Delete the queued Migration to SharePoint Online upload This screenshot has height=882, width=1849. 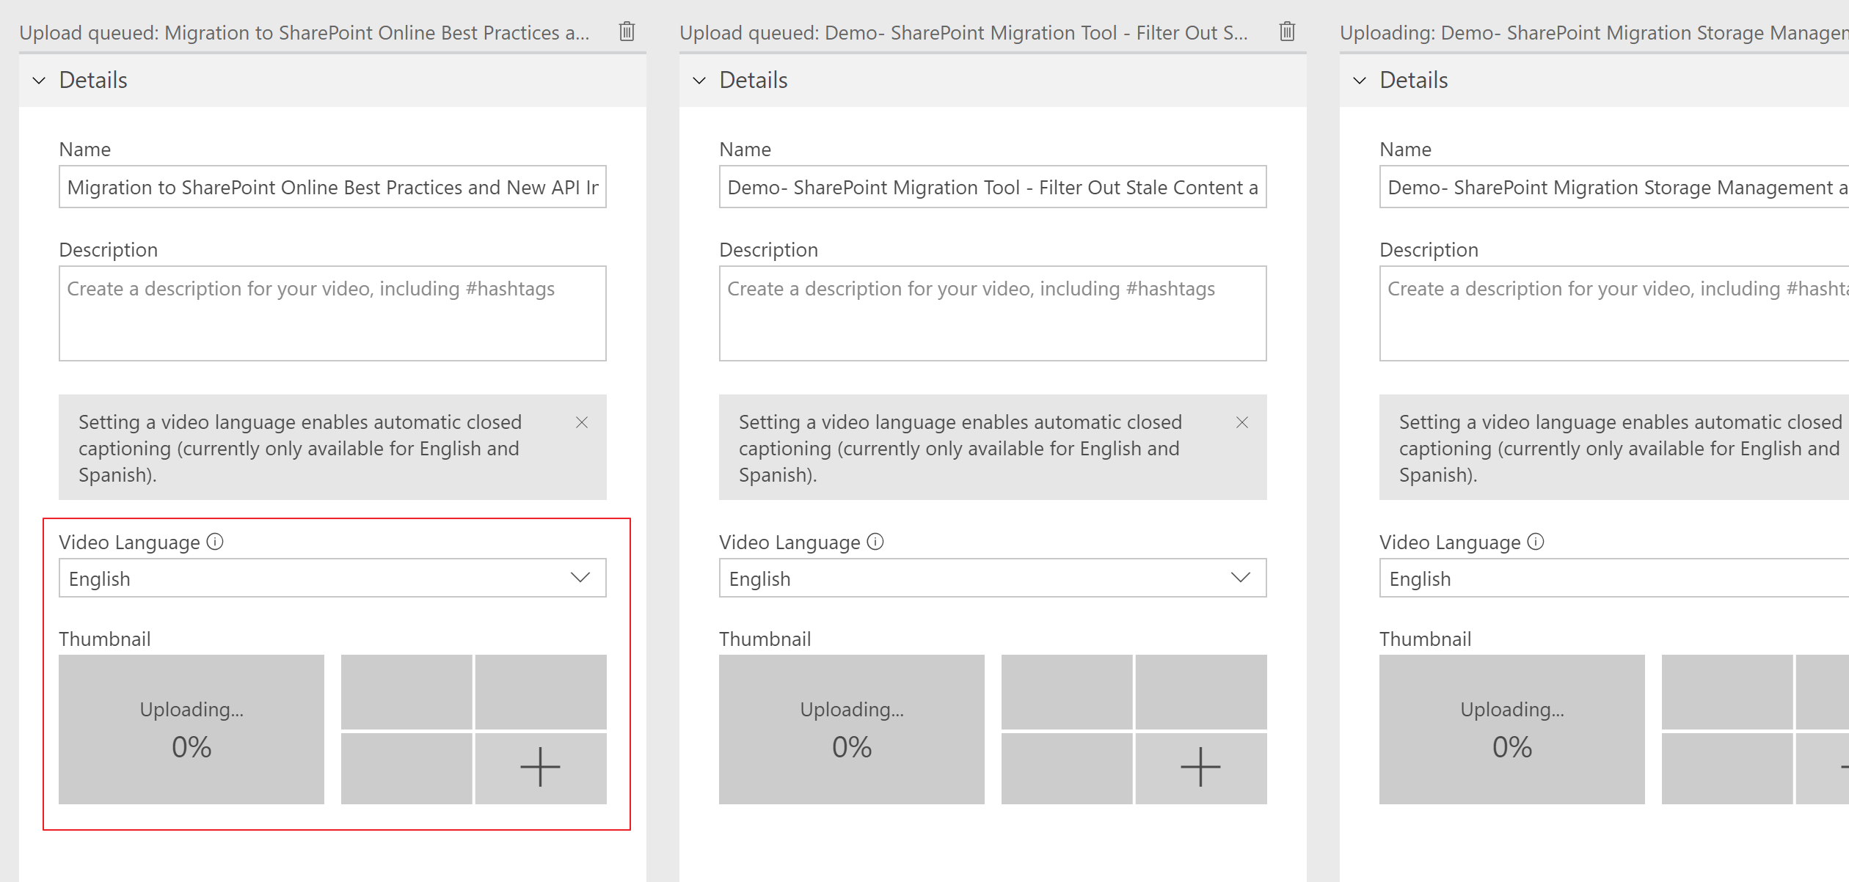pyautogui.click(x=627, y=32)
